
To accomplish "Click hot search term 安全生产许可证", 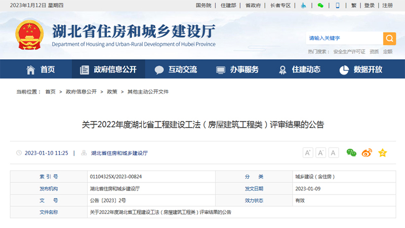I will click(349, 52).
